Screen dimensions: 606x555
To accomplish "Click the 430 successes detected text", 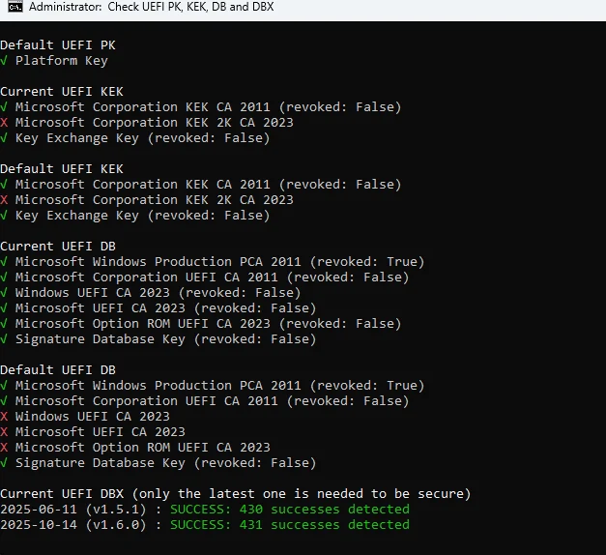I will click(324, 510).
